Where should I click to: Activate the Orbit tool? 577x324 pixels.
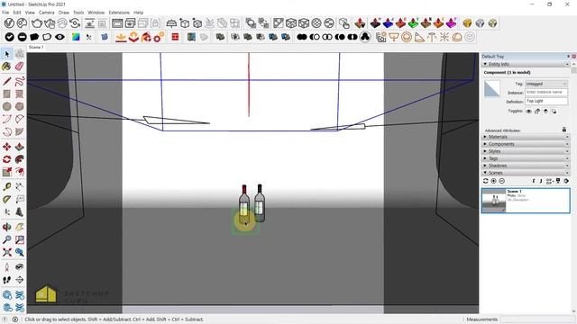coord(6,227)
